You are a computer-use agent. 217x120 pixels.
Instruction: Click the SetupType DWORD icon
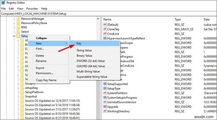click(x=105, y=88)
